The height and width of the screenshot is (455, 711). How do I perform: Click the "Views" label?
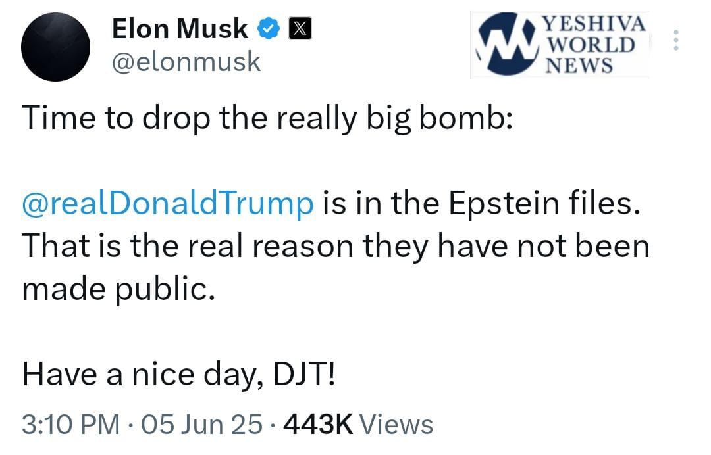pyautogui.click(x=398, y=425)
